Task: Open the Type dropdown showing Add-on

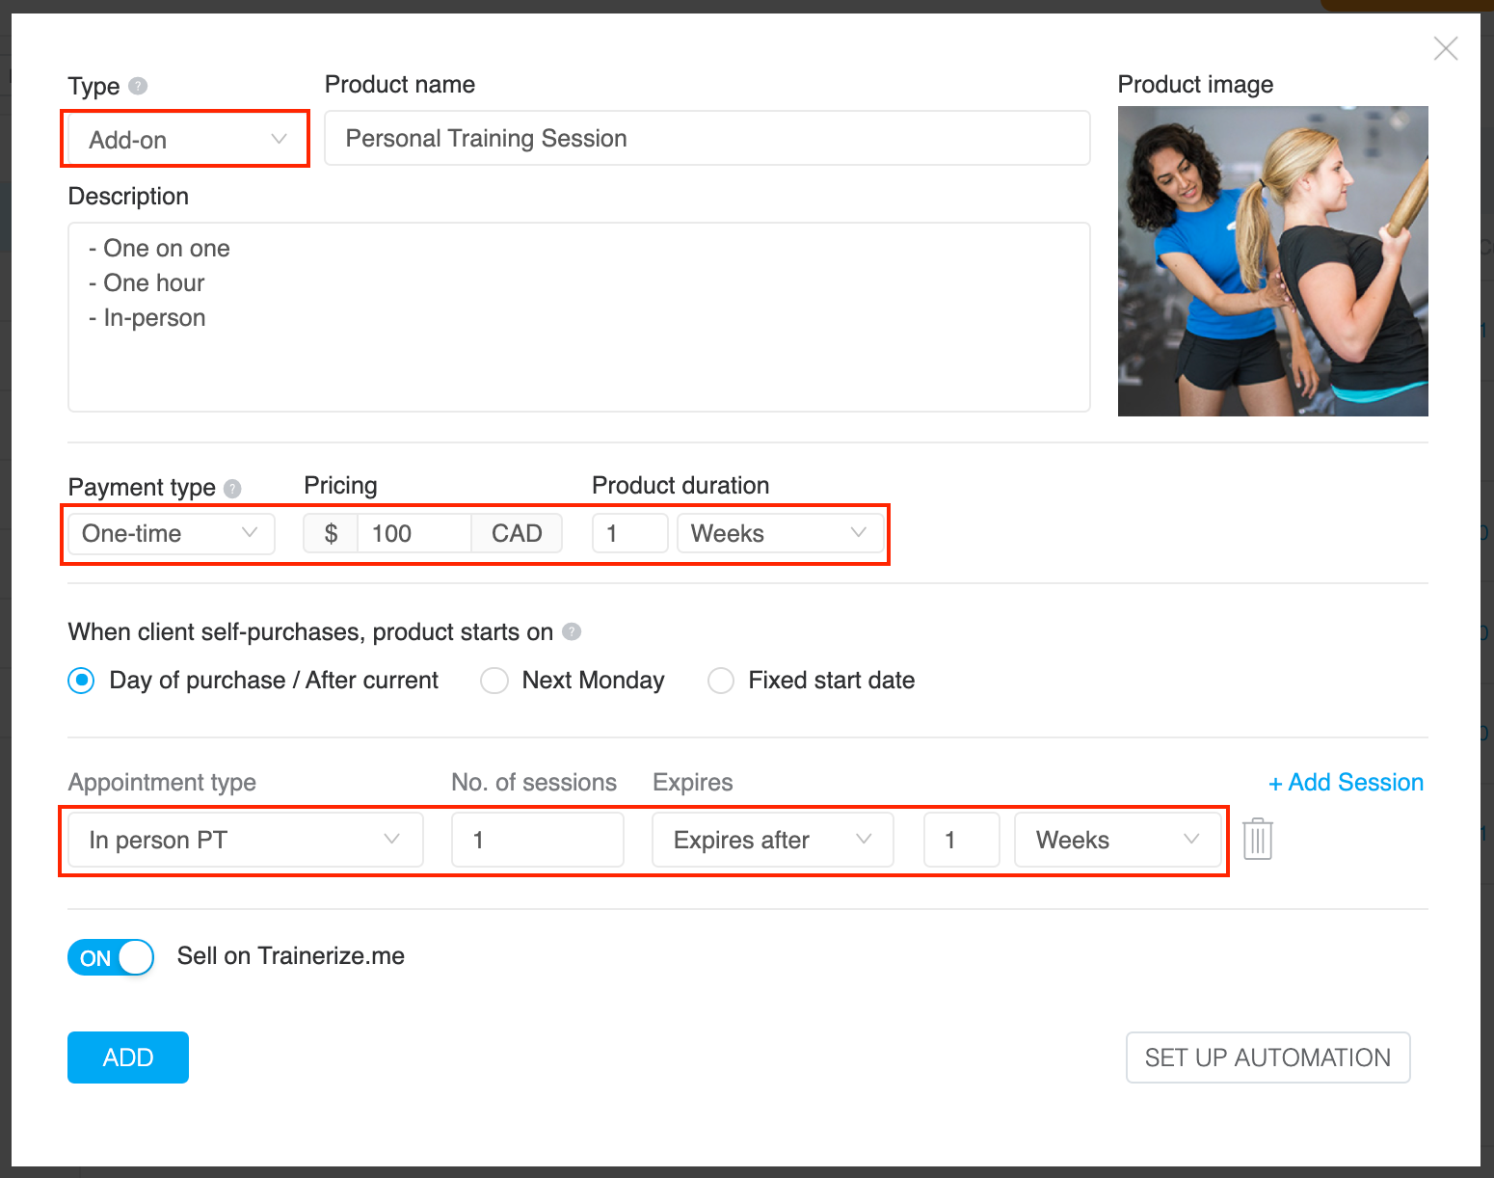Action: point(186,140)
